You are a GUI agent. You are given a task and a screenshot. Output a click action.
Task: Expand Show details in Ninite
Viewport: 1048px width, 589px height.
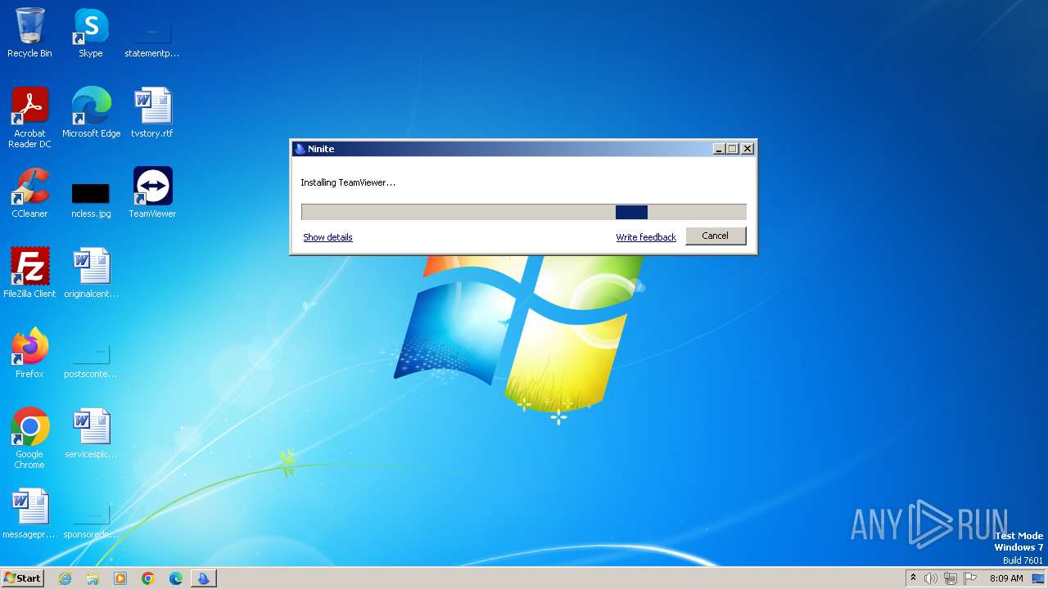[327, 237]
